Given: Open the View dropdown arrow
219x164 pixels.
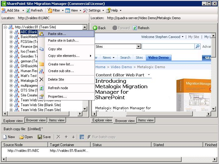Looking at the screenshot, I should 80,11.
